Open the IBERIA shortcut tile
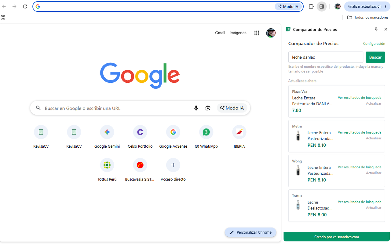 click(239, 137)
